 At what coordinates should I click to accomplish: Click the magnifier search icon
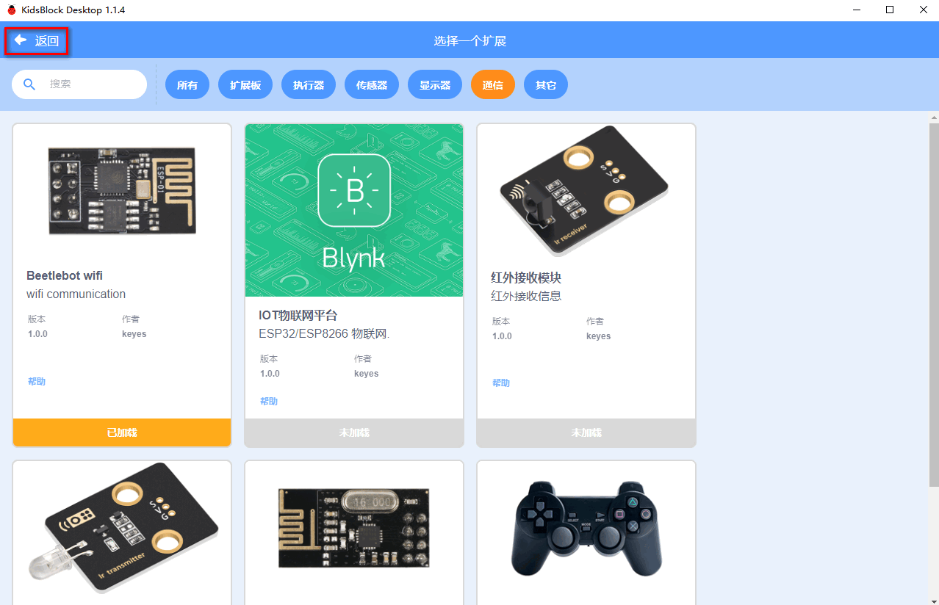pos(29,84)
